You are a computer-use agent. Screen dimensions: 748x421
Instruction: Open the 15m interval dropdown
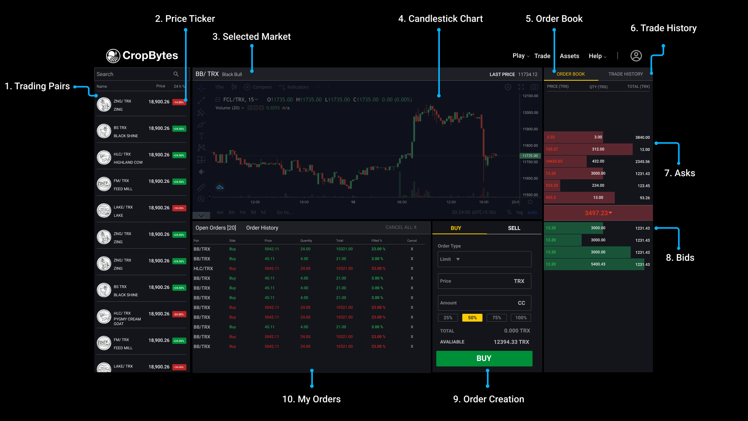[x=219, y=87]
